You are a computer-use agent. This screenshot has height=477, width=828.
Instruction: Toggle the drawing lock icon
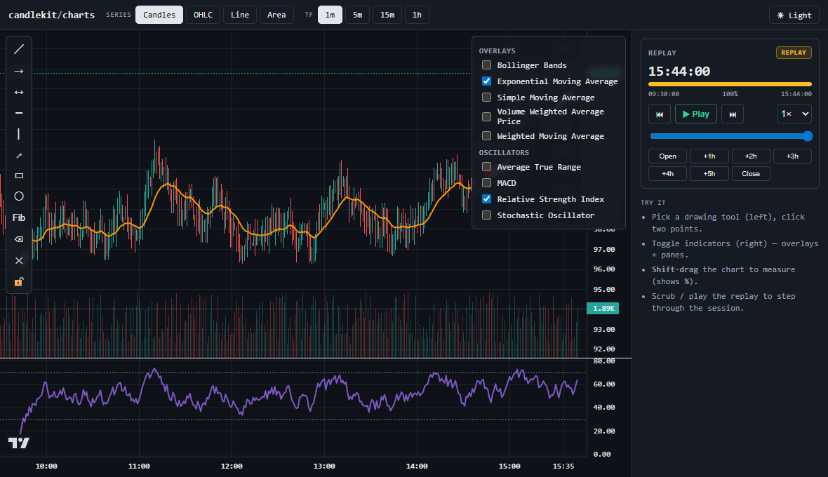pos(19,282)
